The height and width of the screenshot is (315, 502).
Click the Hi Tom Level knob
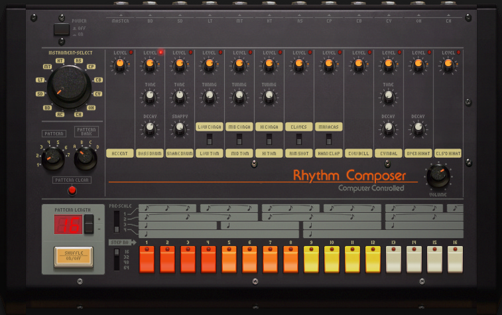coord(269,65)
